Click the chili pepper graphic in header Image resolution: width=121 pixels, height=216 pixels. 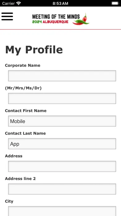[81, 19]
